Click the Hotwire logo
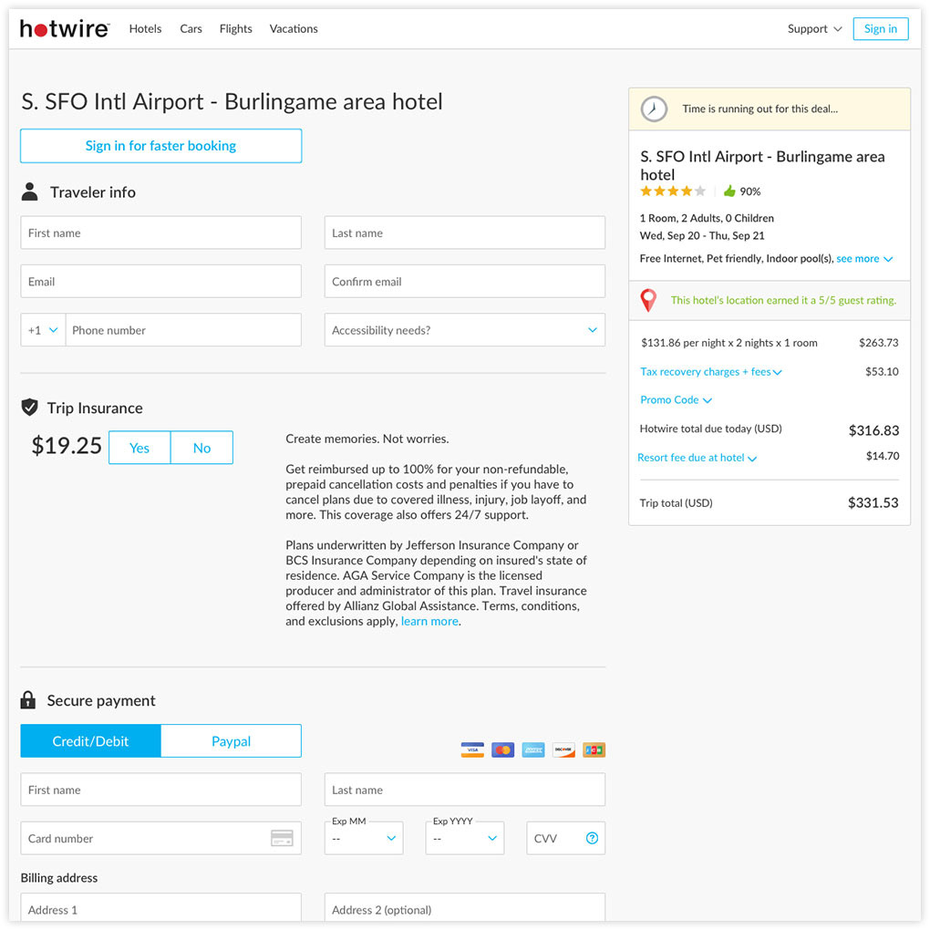The height and width of the screenshot is (930, 930). (x=65, y=28)
